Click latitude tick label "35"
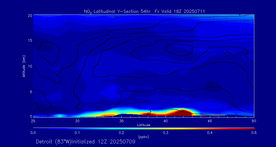This screenshot has height=147, width=276. point(121,121)
